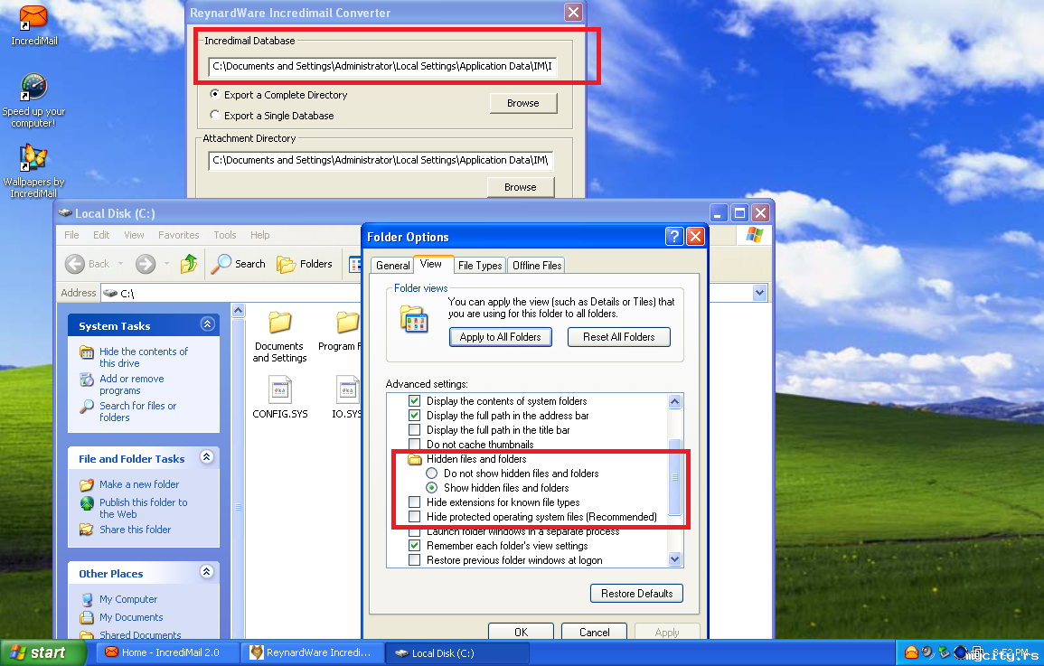This screenshot has width=1044, height=666.
Task: Open Add or remove programs task
Action: point(131,385)
